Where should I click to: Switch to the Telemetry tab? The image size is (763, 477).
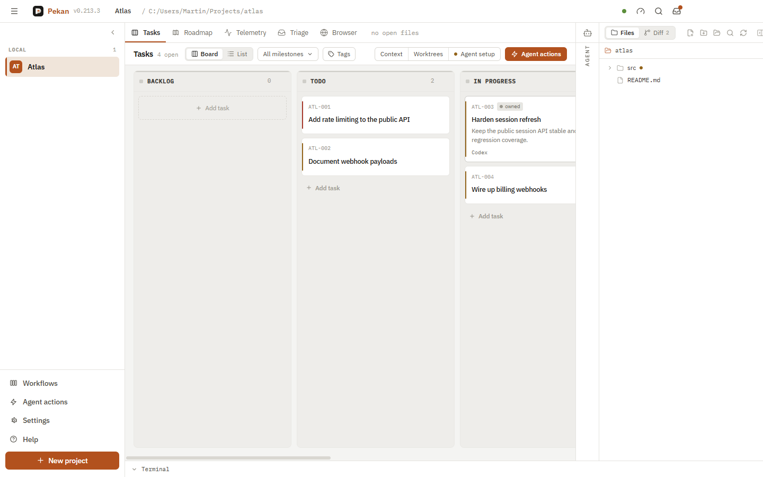point(245,33)
